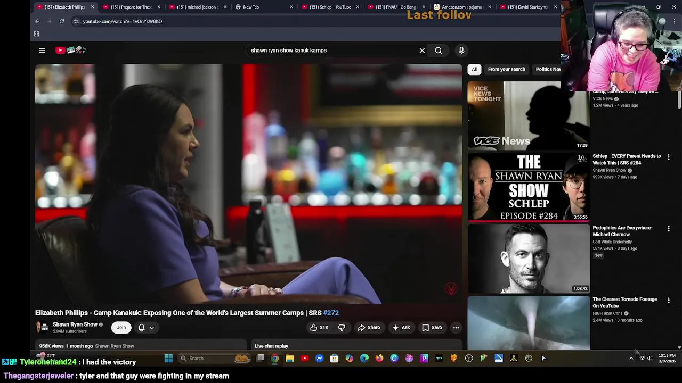Open Ask about this video

[401, 328]
